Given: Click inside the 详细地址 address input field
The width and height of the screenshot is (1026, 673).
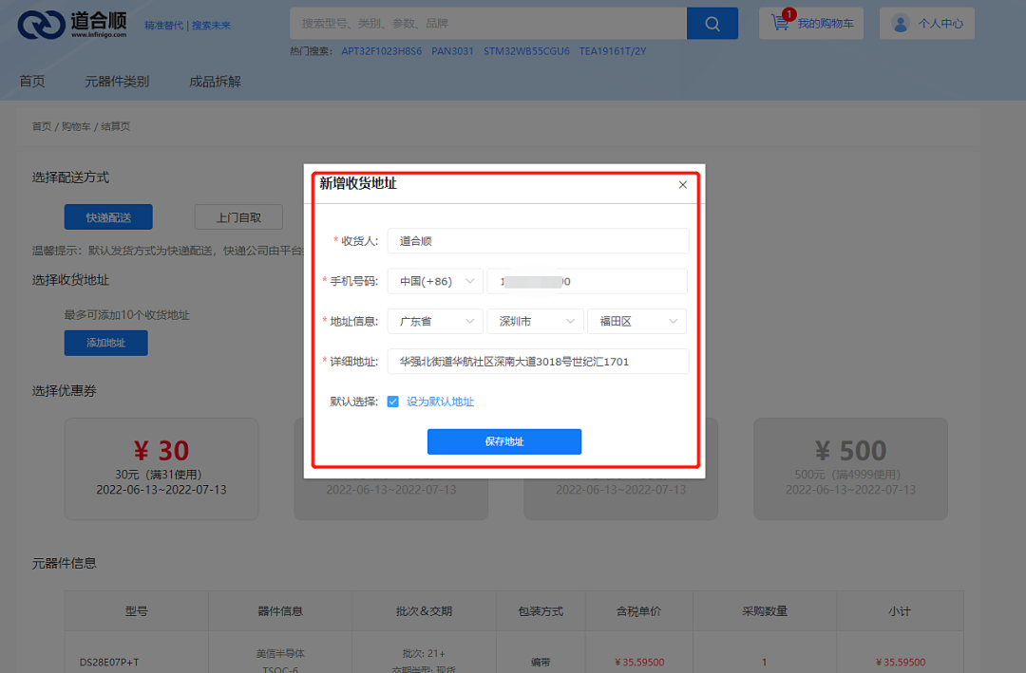Looking at the screenshot, I should pos(538,361).
